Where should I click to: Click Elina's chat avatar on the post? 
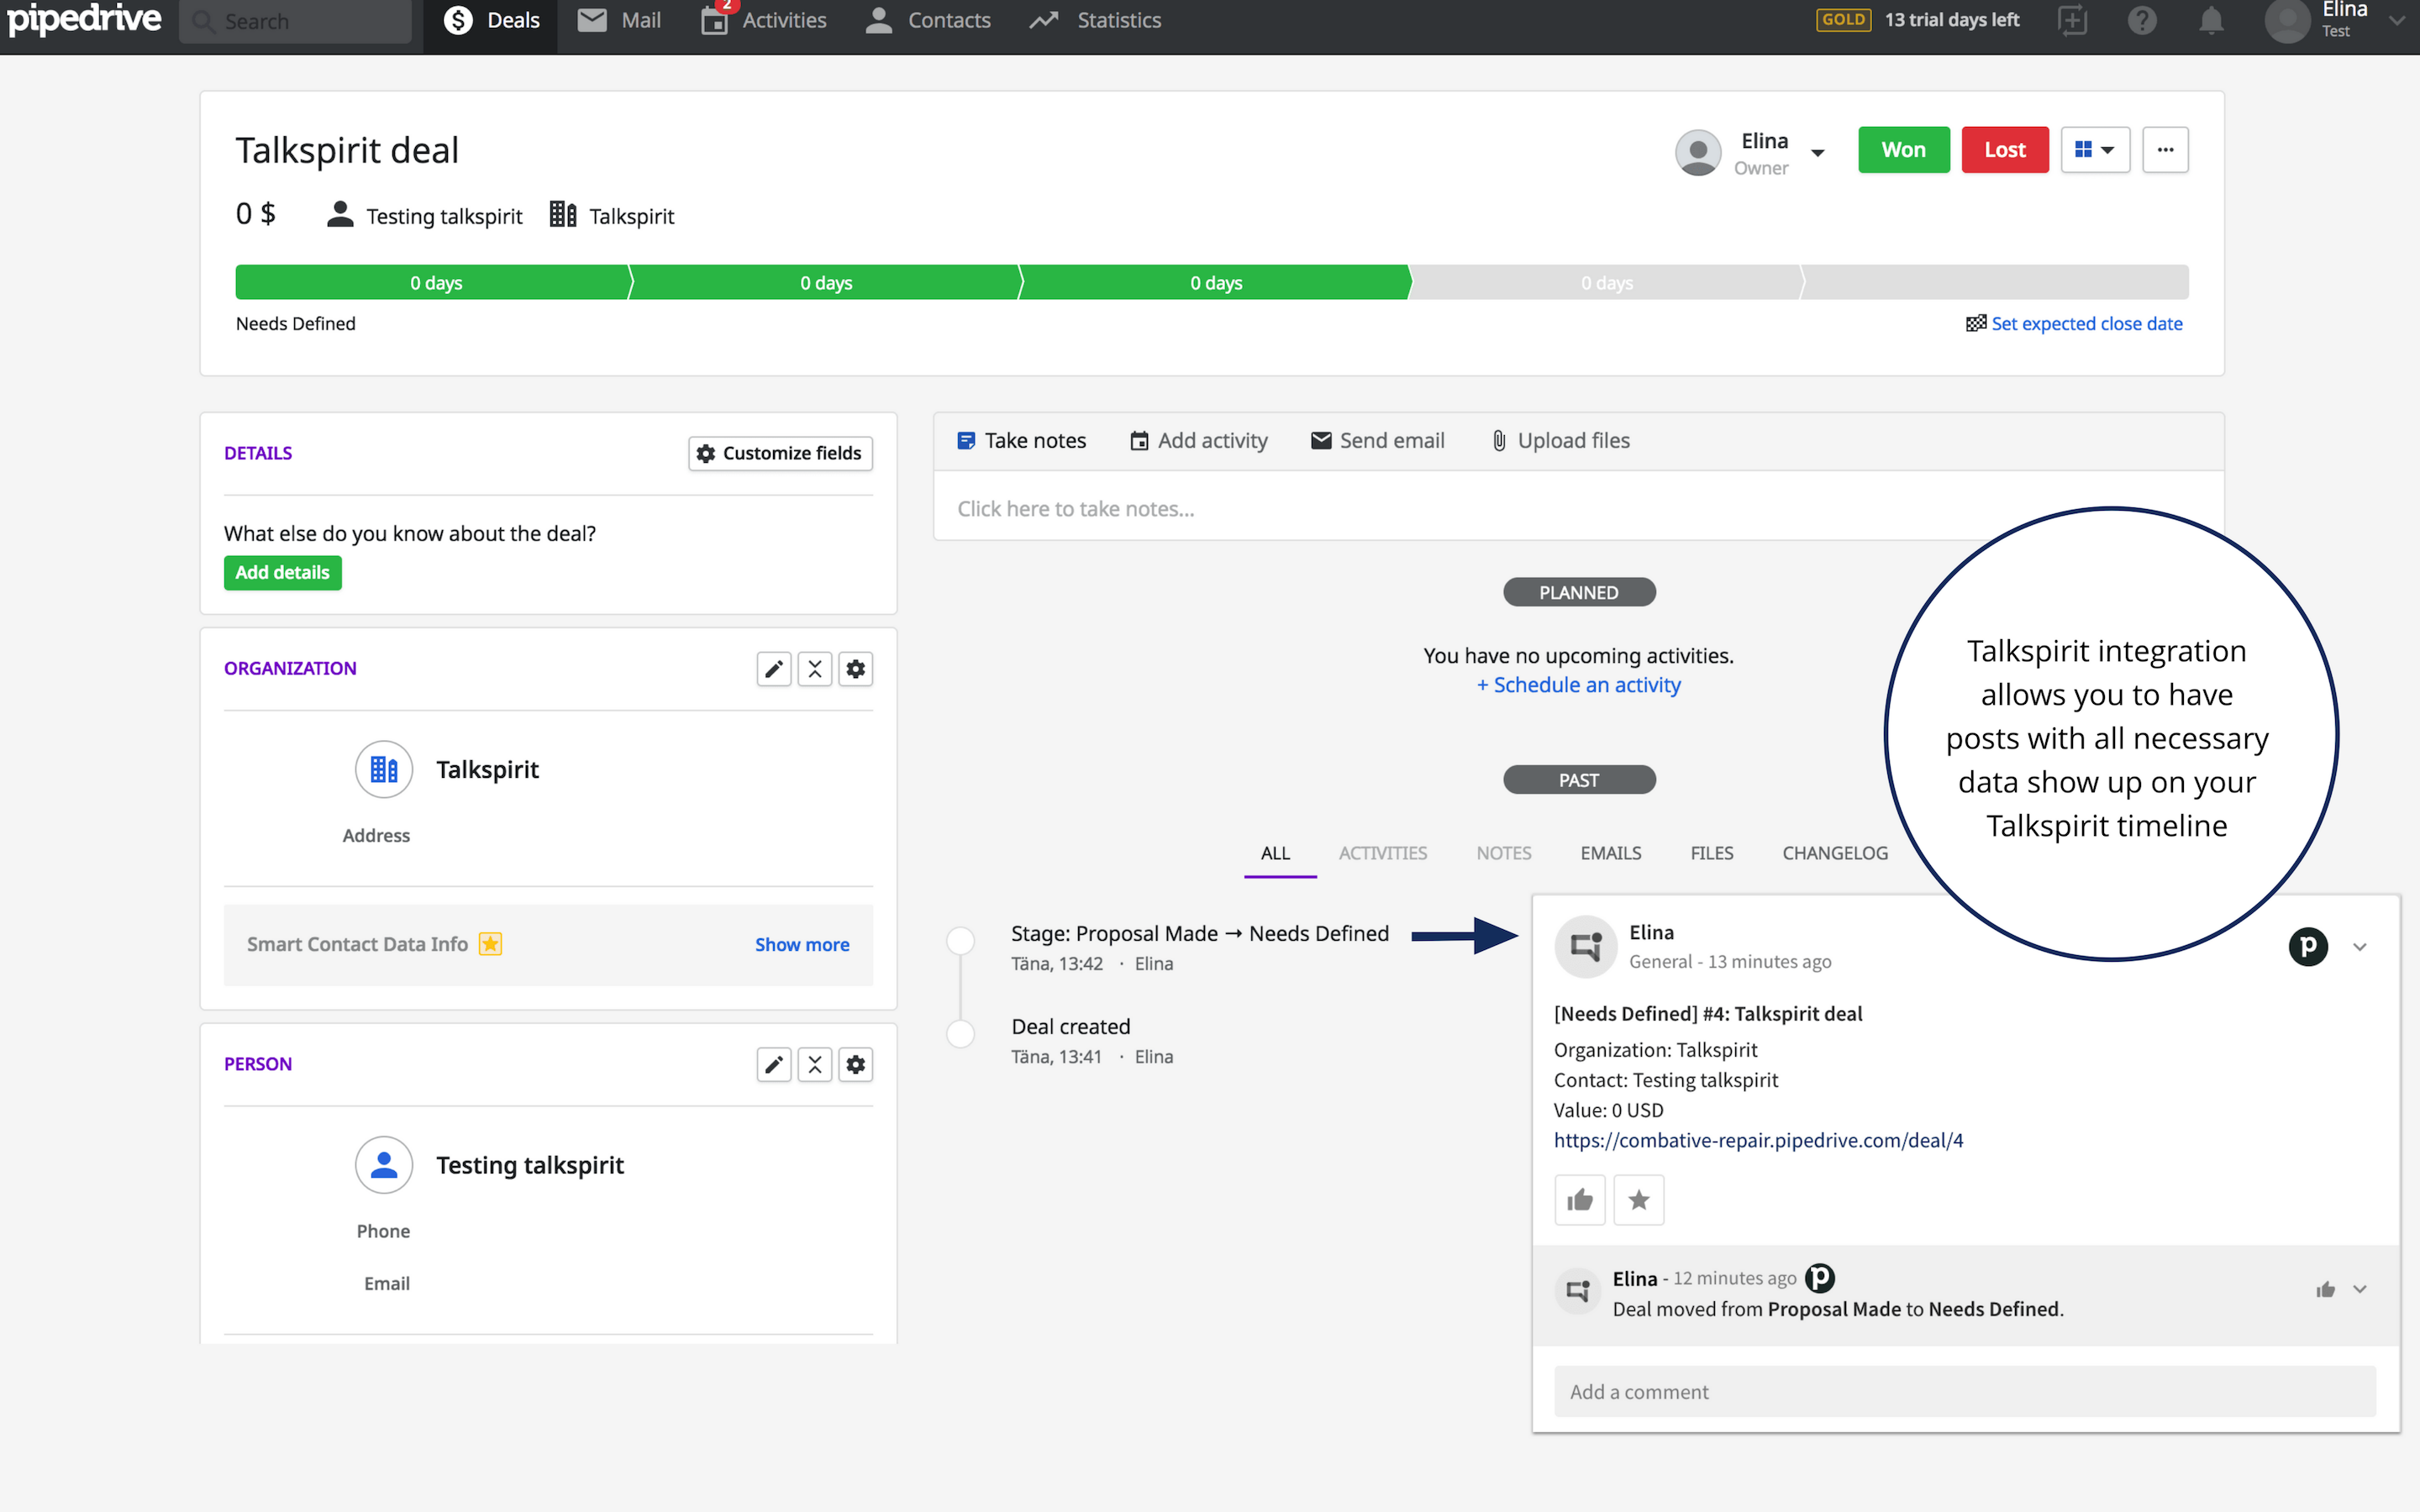(1586, 946)
